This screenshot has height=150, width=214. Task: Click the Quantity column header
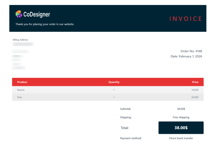(114, 82)
